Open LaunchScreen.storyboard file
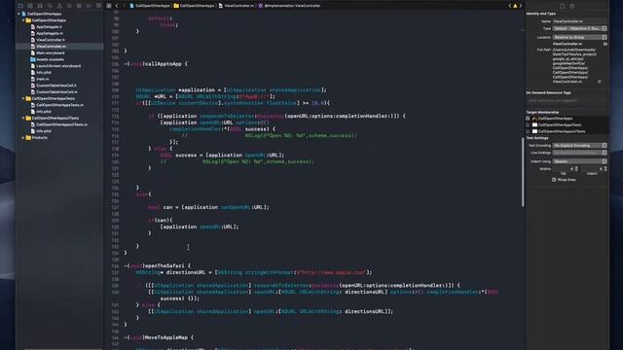Screen dimensions: 623x350 [58, 66]
